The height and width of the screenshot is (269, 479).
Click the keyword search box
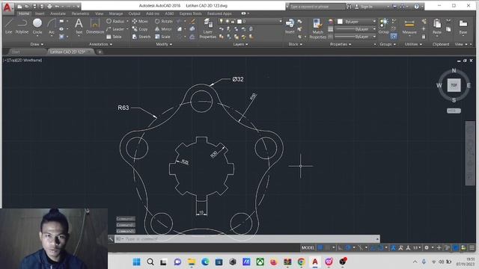317,7
